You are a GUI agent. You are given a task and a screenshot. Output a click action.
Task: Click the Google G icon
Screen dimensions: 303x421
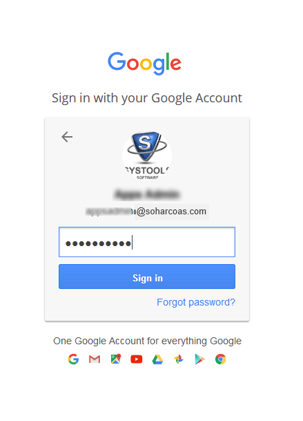coord(73,359)
